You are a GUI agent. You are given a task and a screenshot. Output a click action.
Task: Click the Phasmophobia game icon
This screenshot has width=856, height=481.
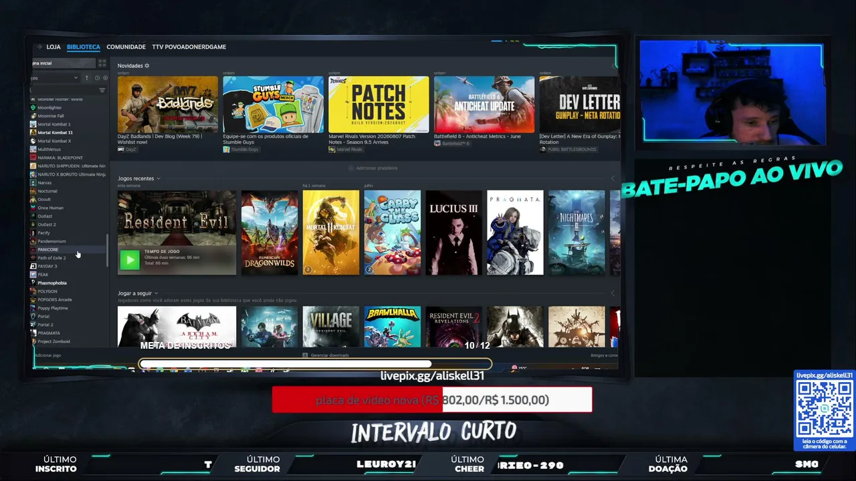33,283
